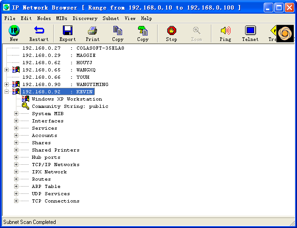Expand the System MIB branch
The height and width of the screenshot is (228, 297).
[x=16, y=114]
